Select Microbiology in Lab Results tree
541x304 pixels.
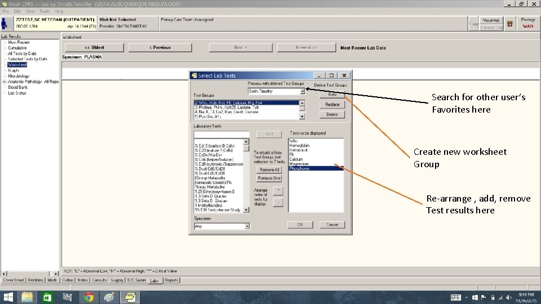coord(19,76)
